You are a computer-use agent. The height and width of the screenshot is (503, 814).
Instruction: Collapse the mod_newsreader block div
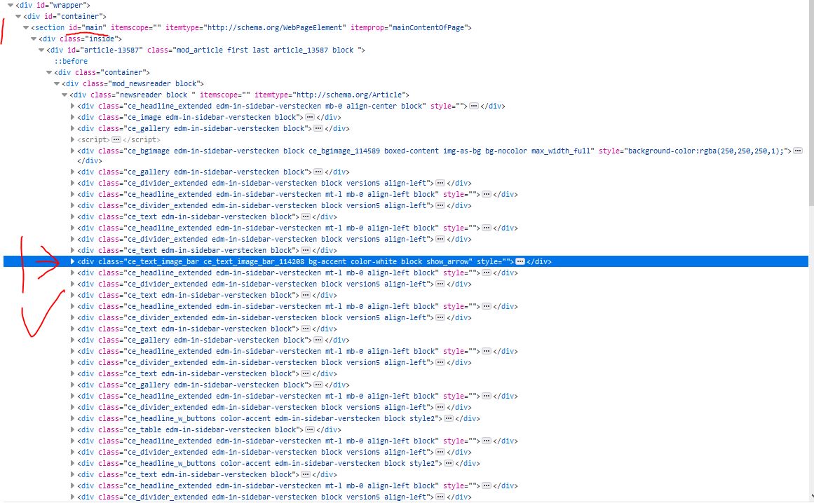click(57, 83)
